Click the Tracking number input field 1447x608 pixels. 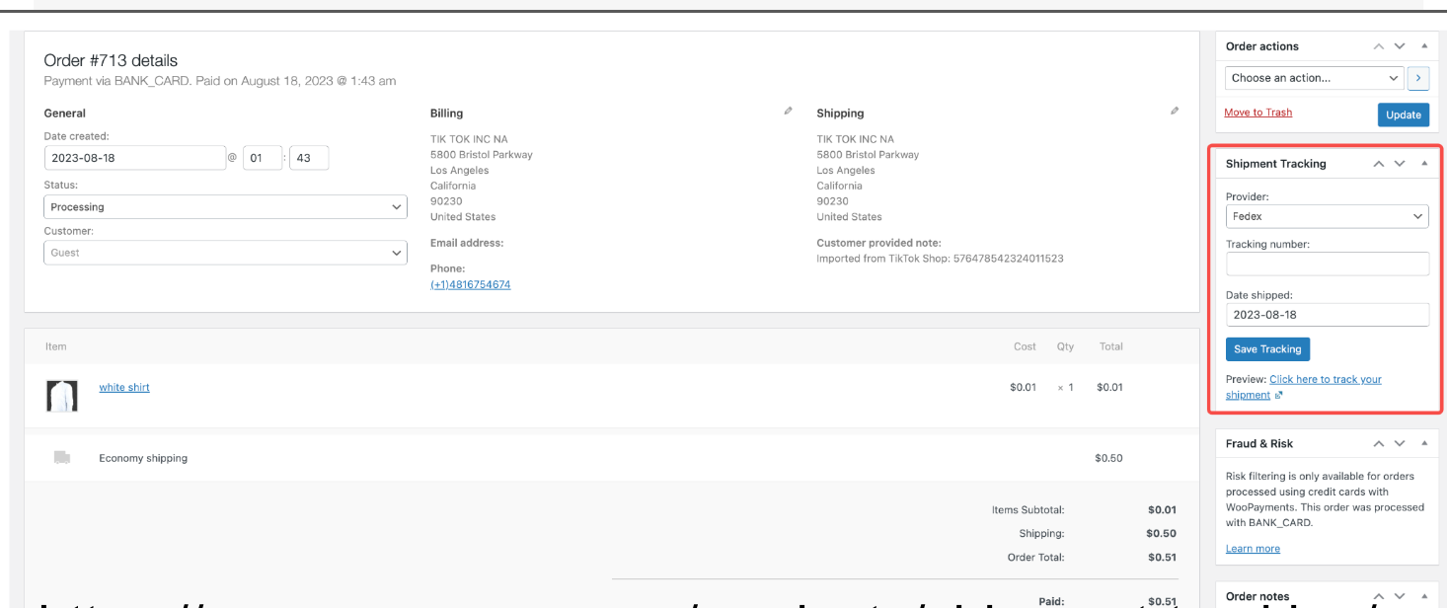point(1327,264)
